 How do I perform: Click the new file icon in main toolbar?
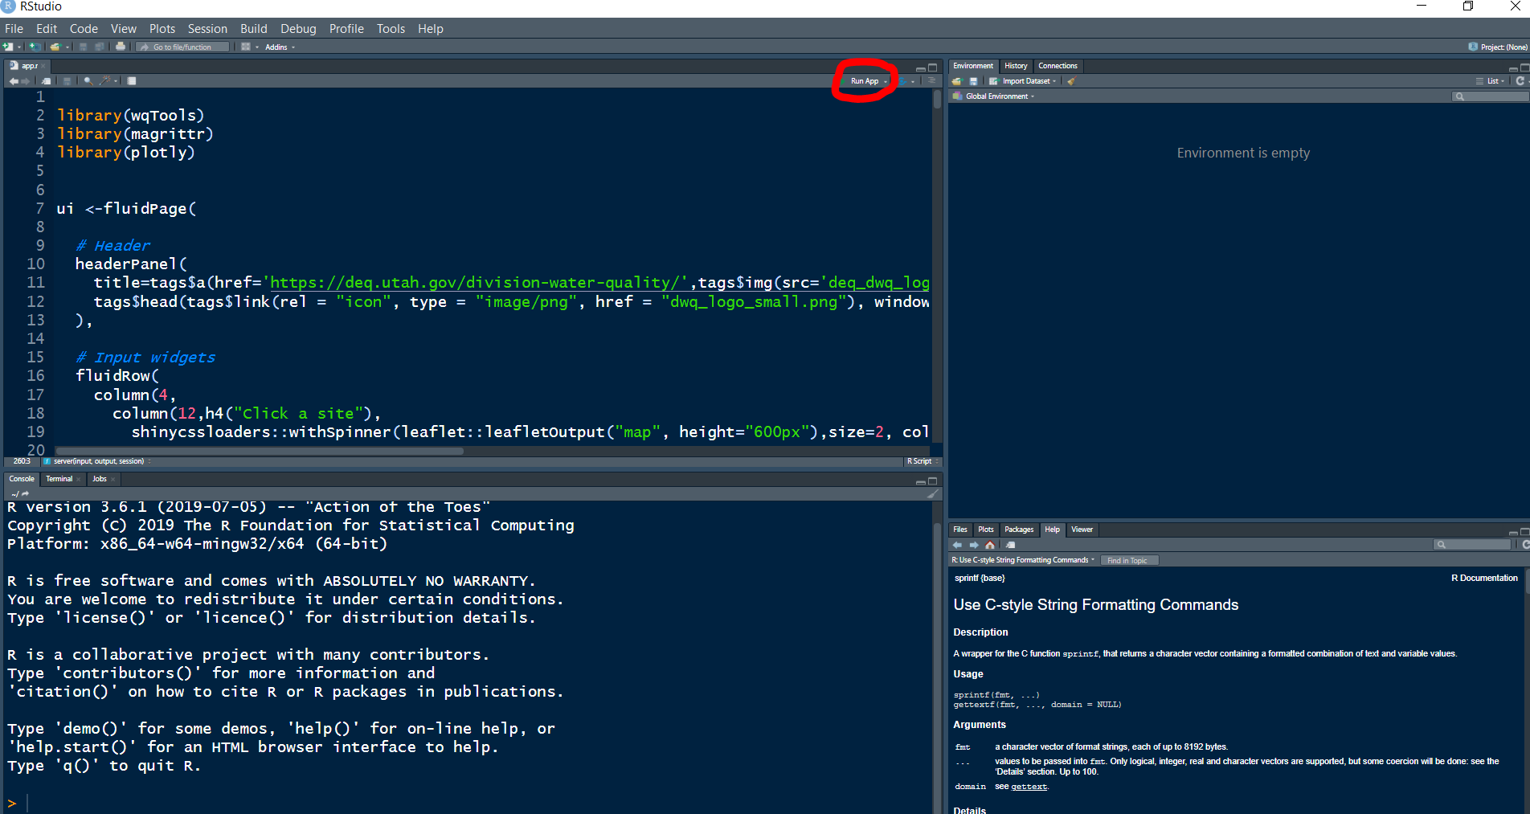point(9,47)
